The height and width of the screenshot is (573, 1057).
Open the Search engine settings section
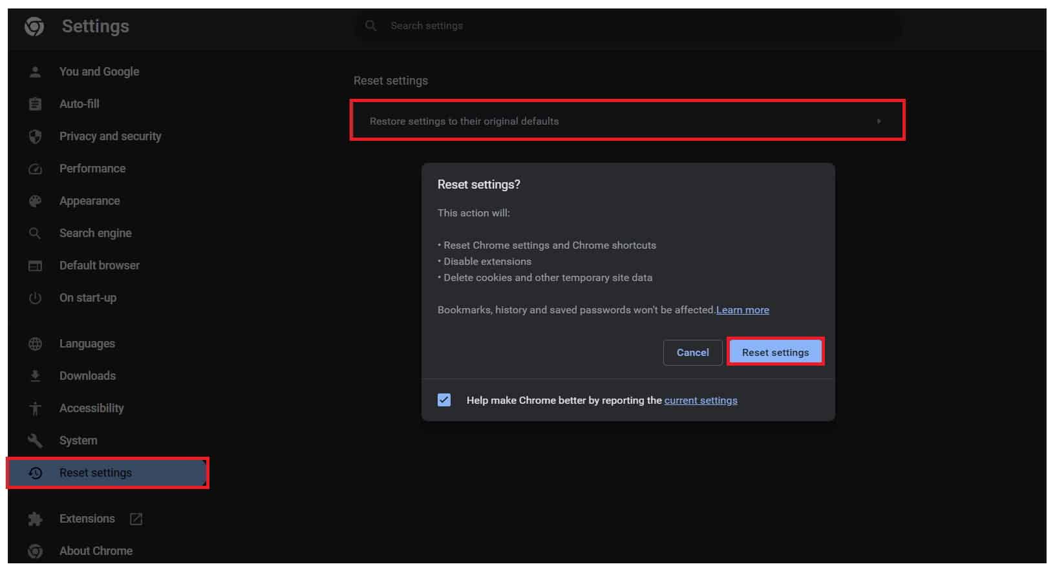(x=95, y=233)
